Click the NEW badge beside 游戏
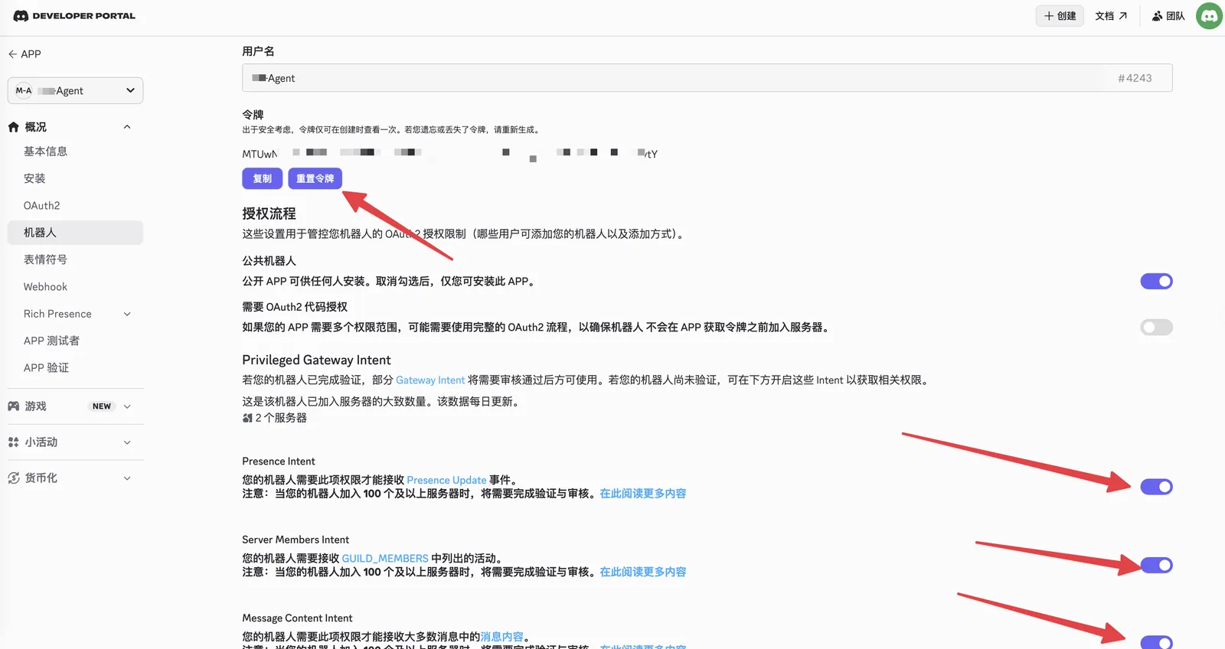 coord(102,406)
